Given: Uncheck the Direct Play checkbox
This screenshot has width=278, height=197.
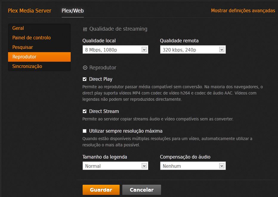Looking at the screenshot, I should [x=85, y=79].
